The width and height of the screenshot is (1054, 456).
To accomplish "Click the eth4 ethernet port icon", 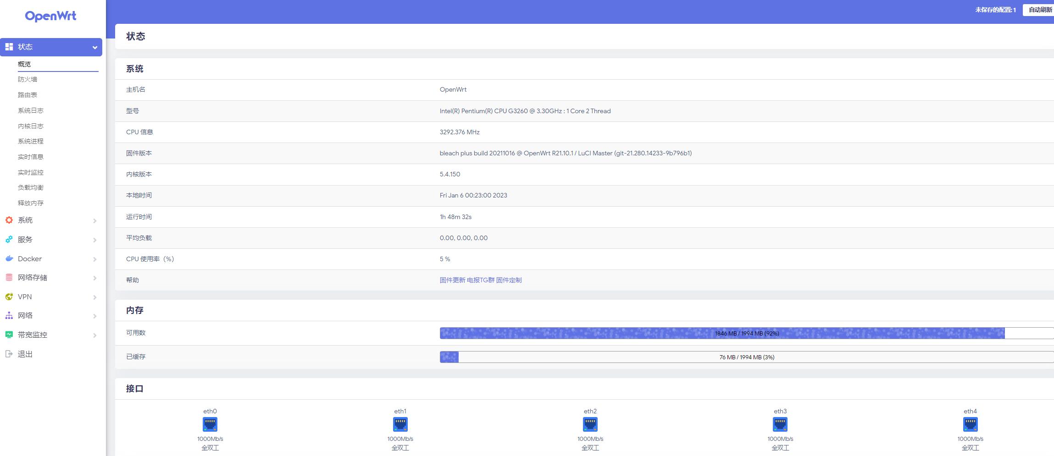I will [x=970, y=424].
